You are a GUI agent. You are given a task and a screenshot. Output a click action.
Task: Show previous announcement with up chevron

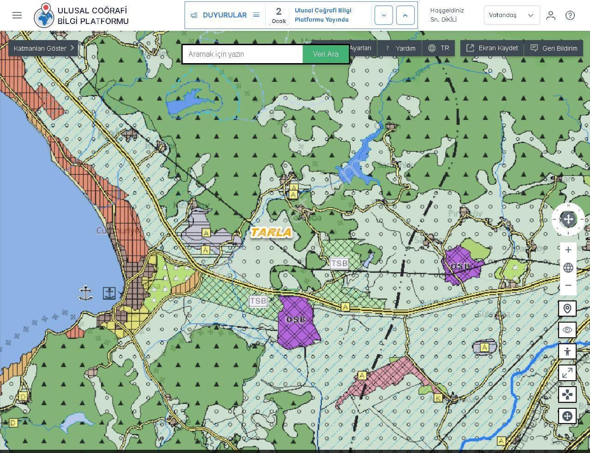click(405, 15)
